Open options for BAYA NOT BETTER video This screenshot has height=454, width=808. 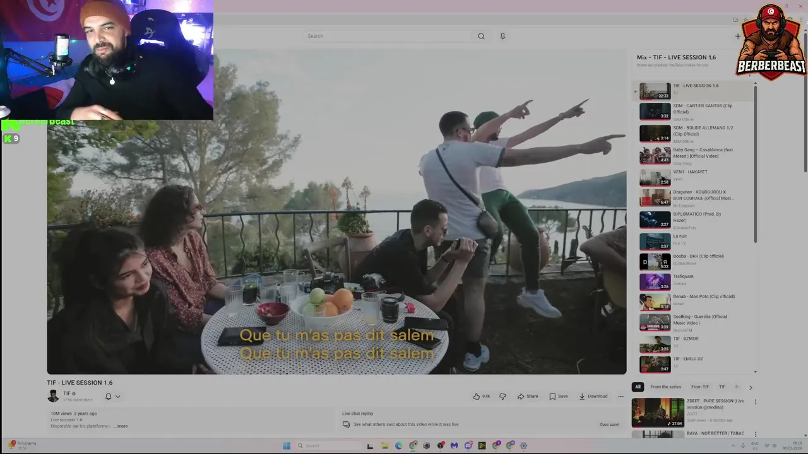click(755, 434)
